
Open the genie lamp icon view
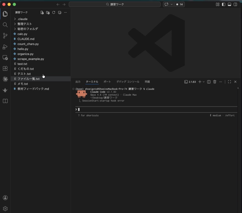point(5,90)
